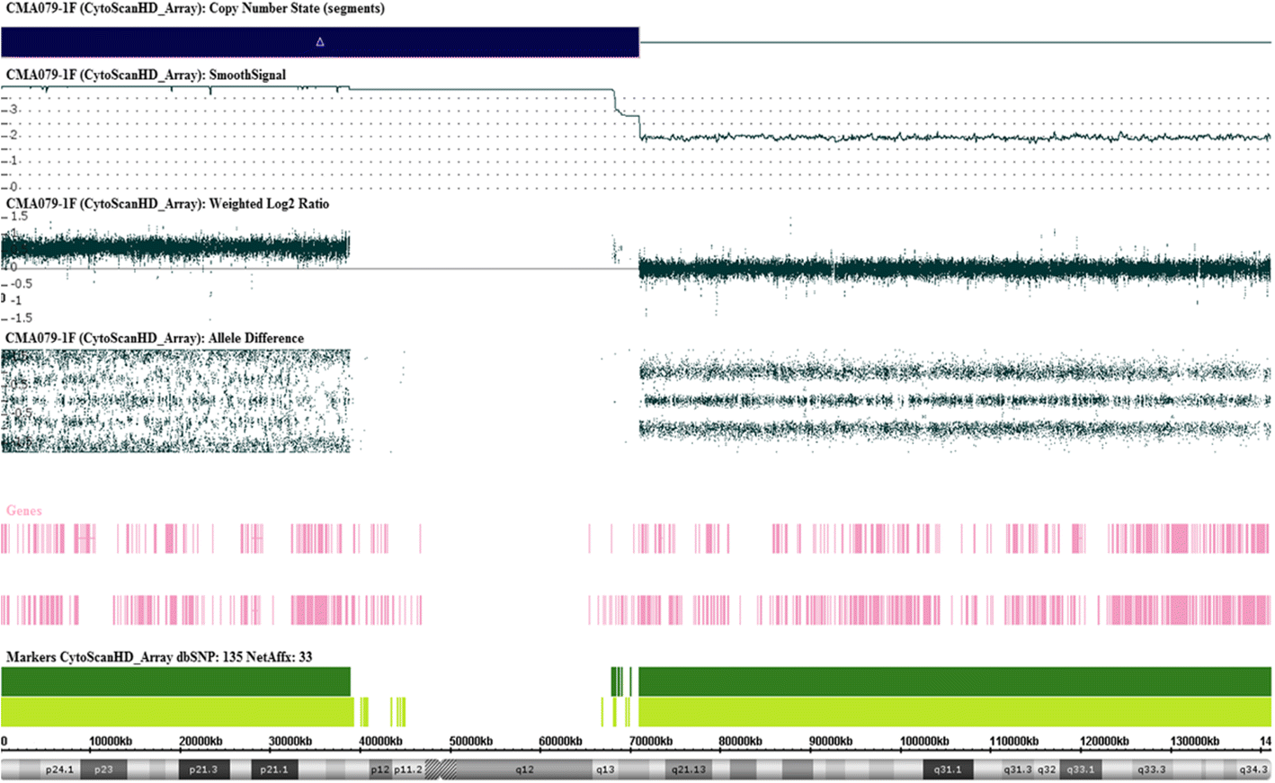Click the Markers CytoScanHD_Array dbSNP label
1275x783 pixels.
(159, 657)
